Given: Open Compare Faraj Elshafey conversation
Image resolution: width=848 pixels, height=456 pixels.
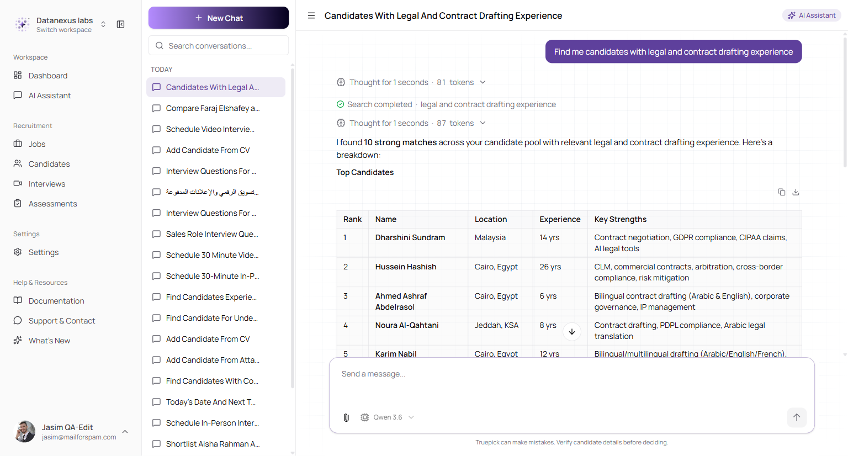Looking at the screenshot, I should tap(216, 108).
